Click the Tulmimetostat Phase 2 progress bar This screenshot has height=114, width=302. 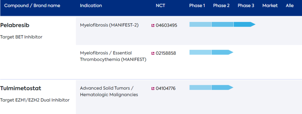point(222,88)
